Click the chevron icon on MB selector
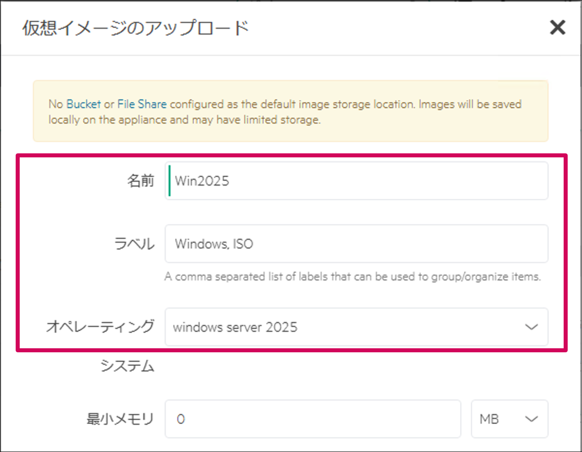The width and height of the screenshot is (582, 452). (x=531, y=419)
